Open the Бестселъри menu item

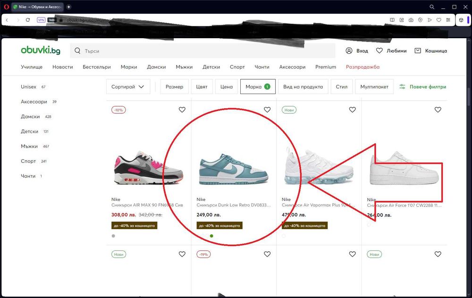[x=97, y=67]
